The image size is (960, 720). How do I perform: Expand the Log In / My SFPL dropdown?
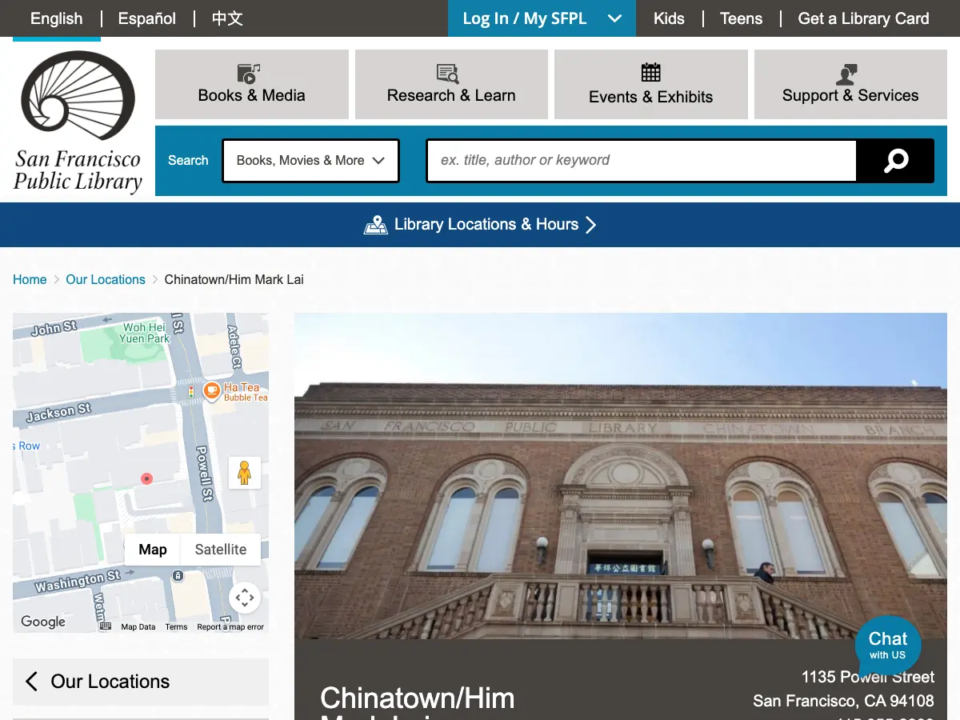coord(542,18)
